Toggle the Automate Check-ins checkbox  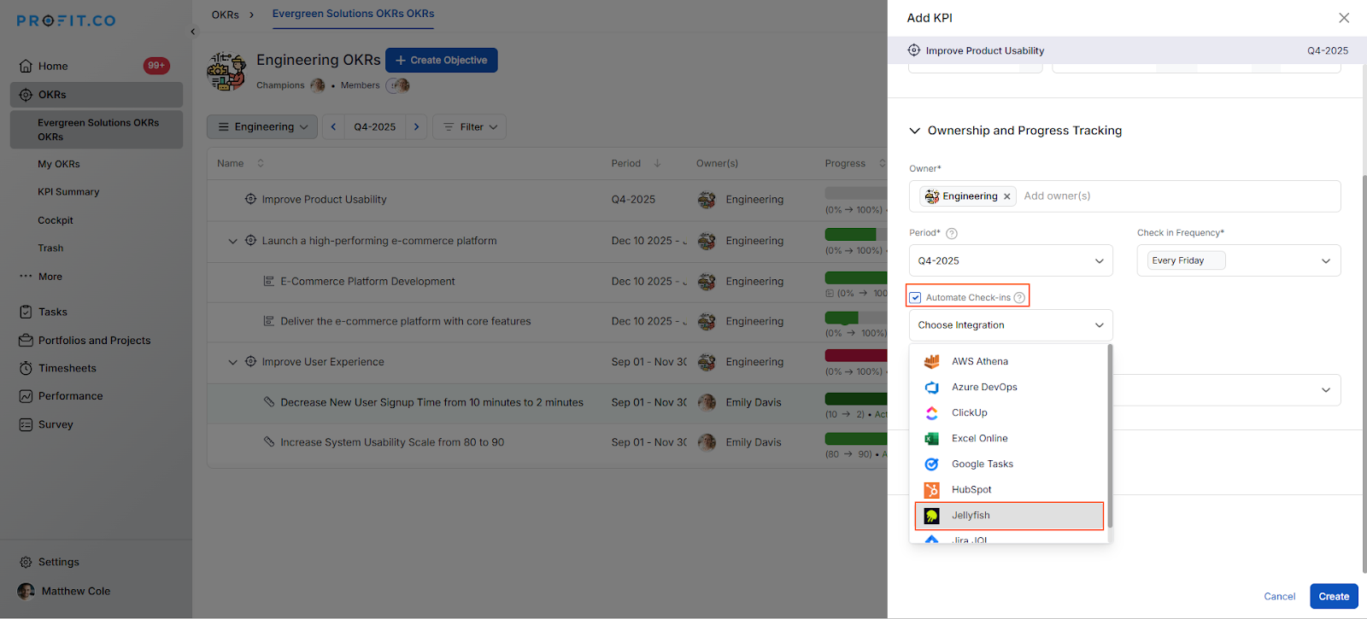point(915,297)
